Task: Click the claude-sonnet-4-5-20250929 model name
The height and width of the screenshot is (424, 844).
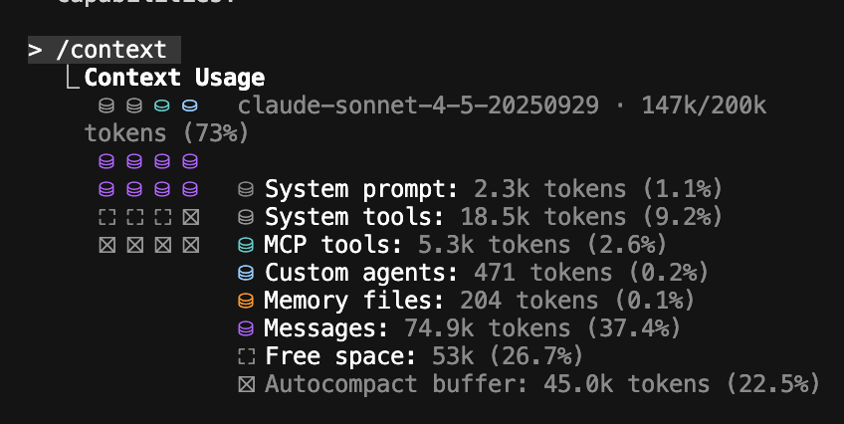Action: click(418, 105)
